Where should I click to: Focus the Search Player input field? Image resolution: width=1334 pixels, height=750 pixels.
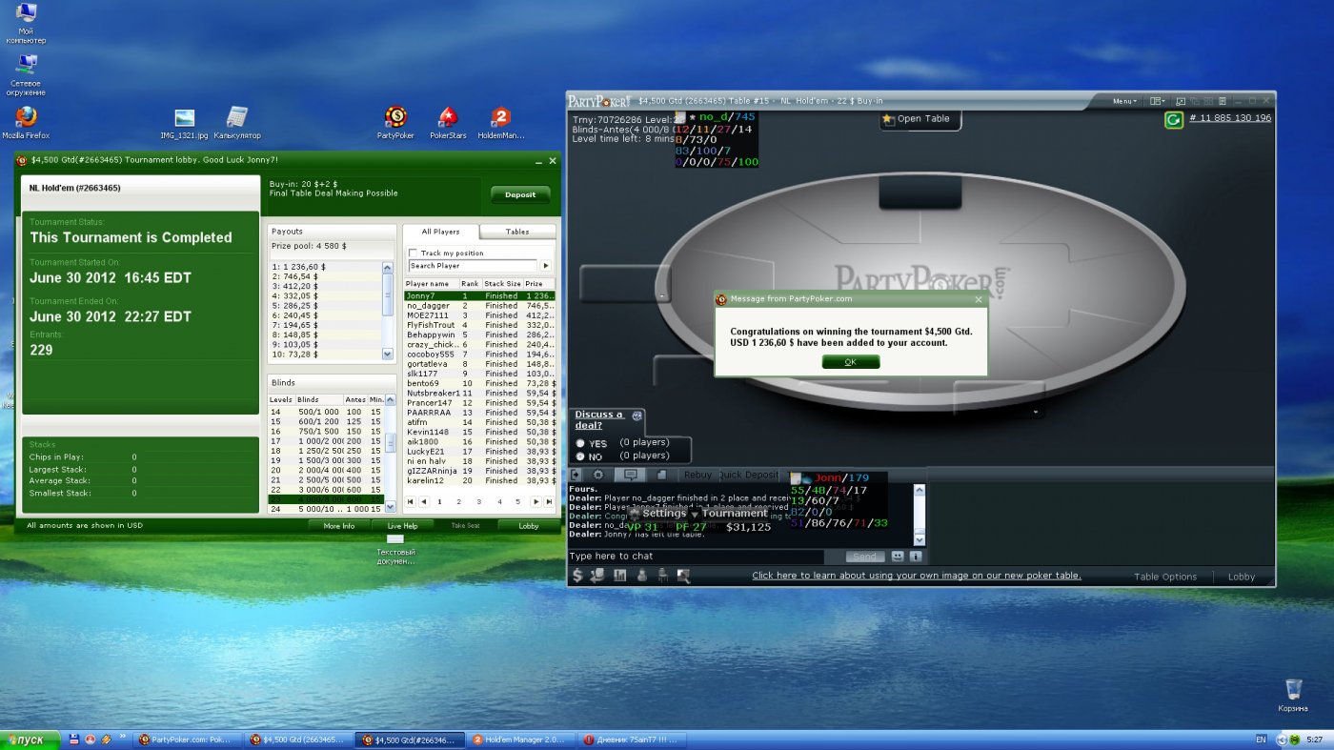pos(473,266)
